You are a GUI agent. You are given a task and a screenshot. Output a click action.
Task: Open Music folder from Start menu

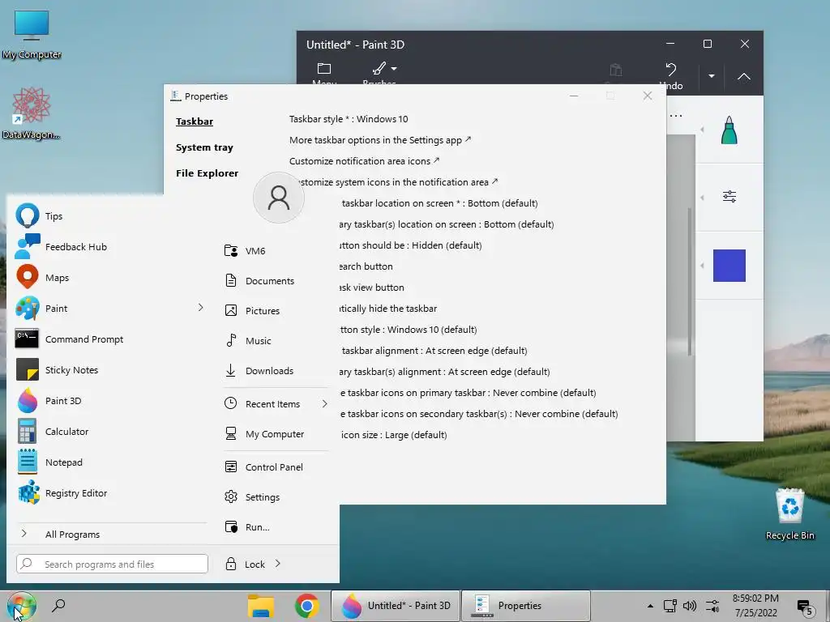[276, 341]
